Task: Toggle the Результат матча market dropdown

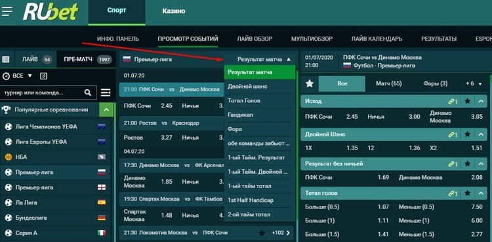Action: point(264,59)
